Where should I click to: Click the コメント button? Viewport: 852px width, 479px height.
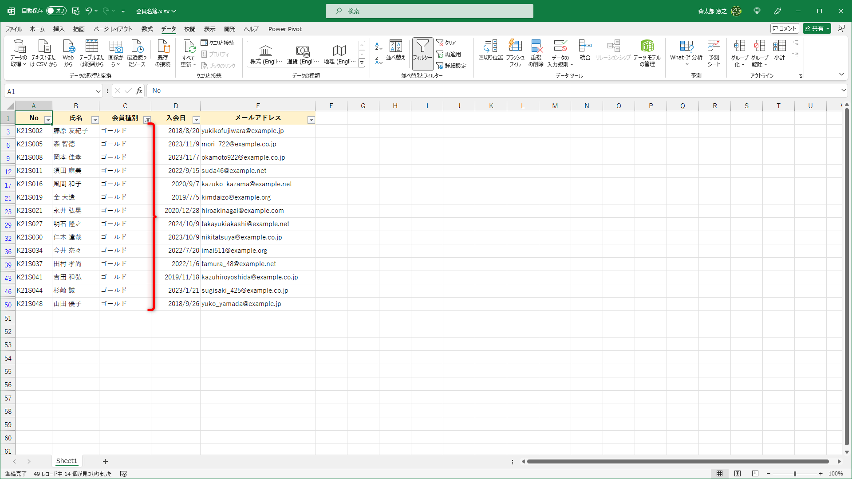pyautogui.click(x=785, y=28)
